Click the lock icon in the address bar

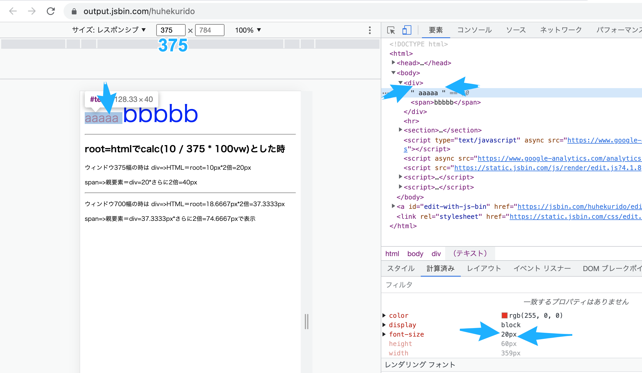coord(74,11)
